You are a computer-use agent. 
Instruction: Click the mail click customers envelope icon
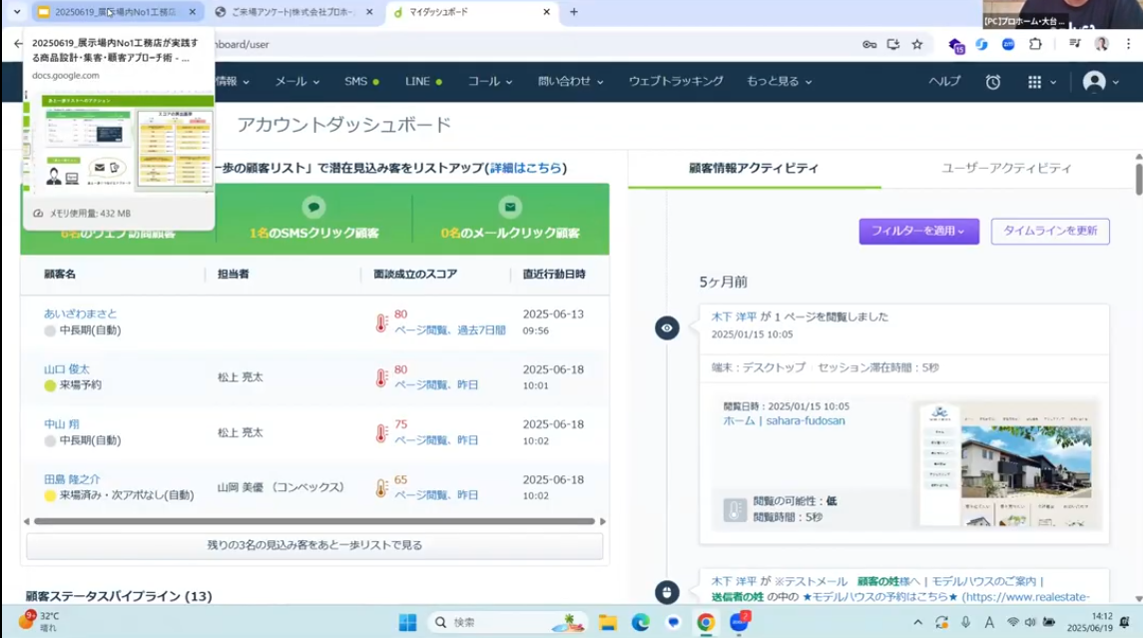pyautogui.click(x=510, y=207)
